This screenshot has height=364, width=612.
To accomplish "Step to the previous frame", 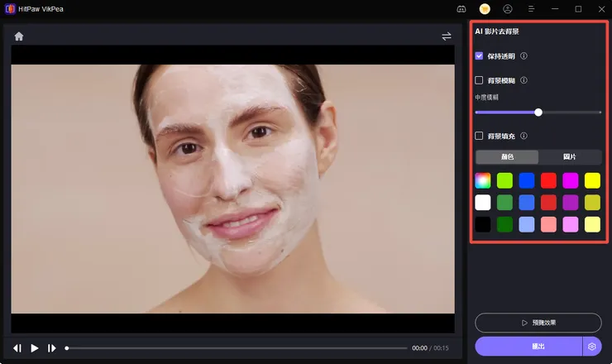I will click(x=17, y=348).
